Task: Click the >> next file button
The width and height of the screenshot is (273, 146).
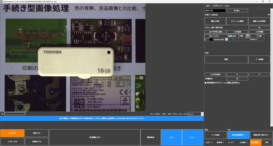Action: [x=259, y=74]
